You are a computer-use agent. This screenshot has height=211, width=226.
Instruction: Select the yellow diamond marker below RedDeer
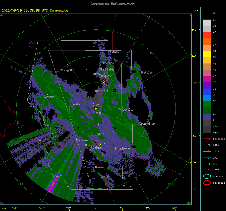103,82
